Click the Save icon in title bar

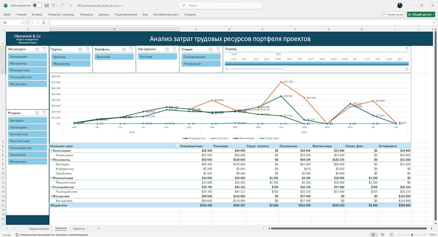click(x=47, y=6)
